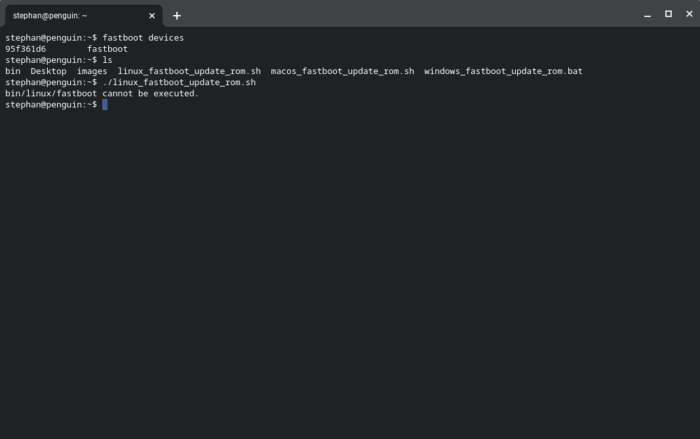Viewport: 700px width, 439px height.
Task: Click the 'ls' command on third line
Action: point(107,60)
